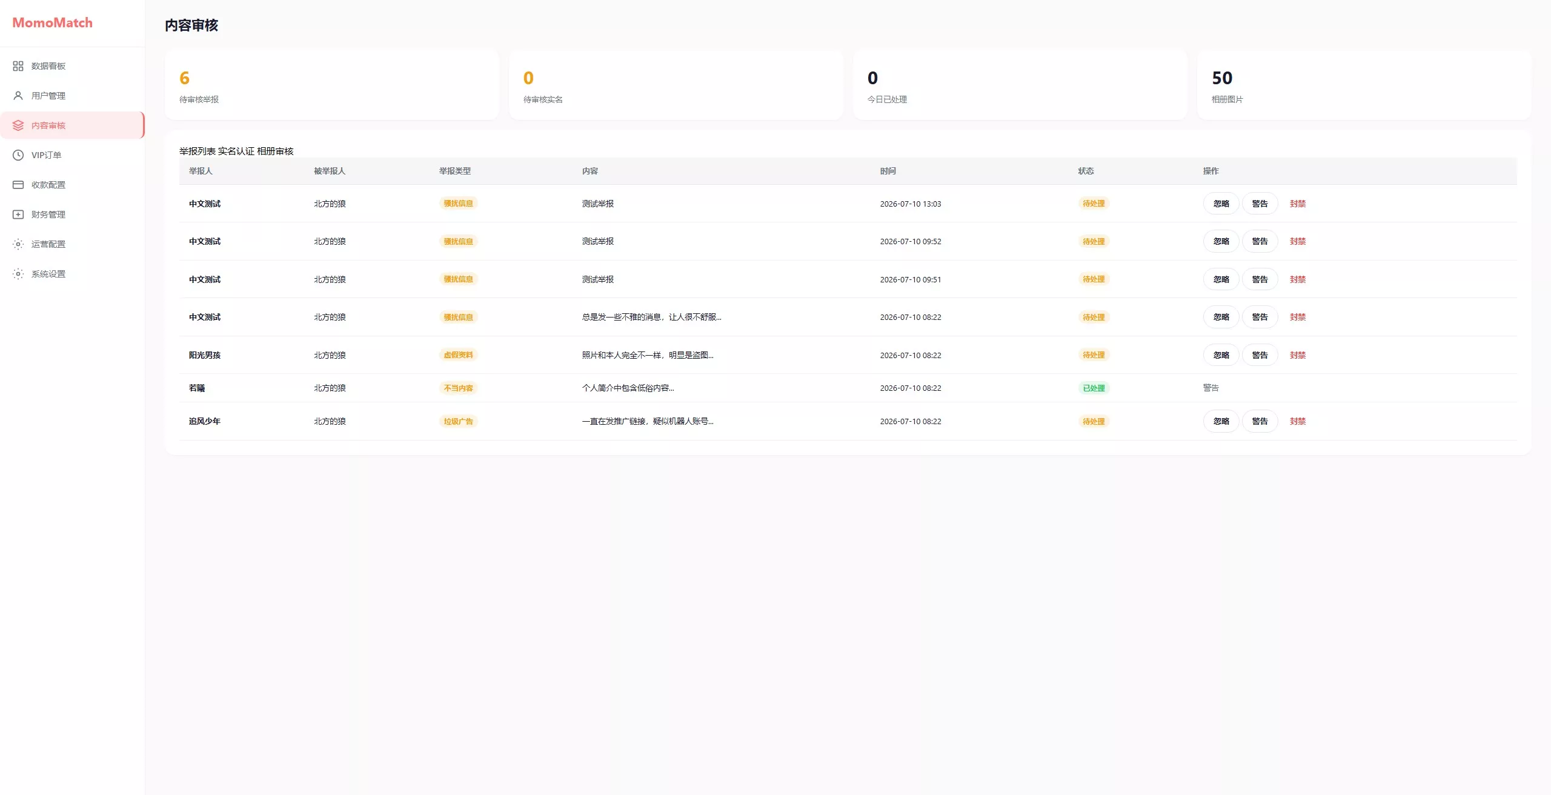The height and width of the screenshot is (795, 1551).
Task: Ban user in 总是发一些不雅的消息 report
Action: (1298, 317)
